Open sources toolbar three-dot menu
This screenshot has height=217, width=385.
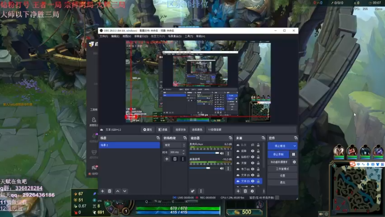[x=264, y=191]
